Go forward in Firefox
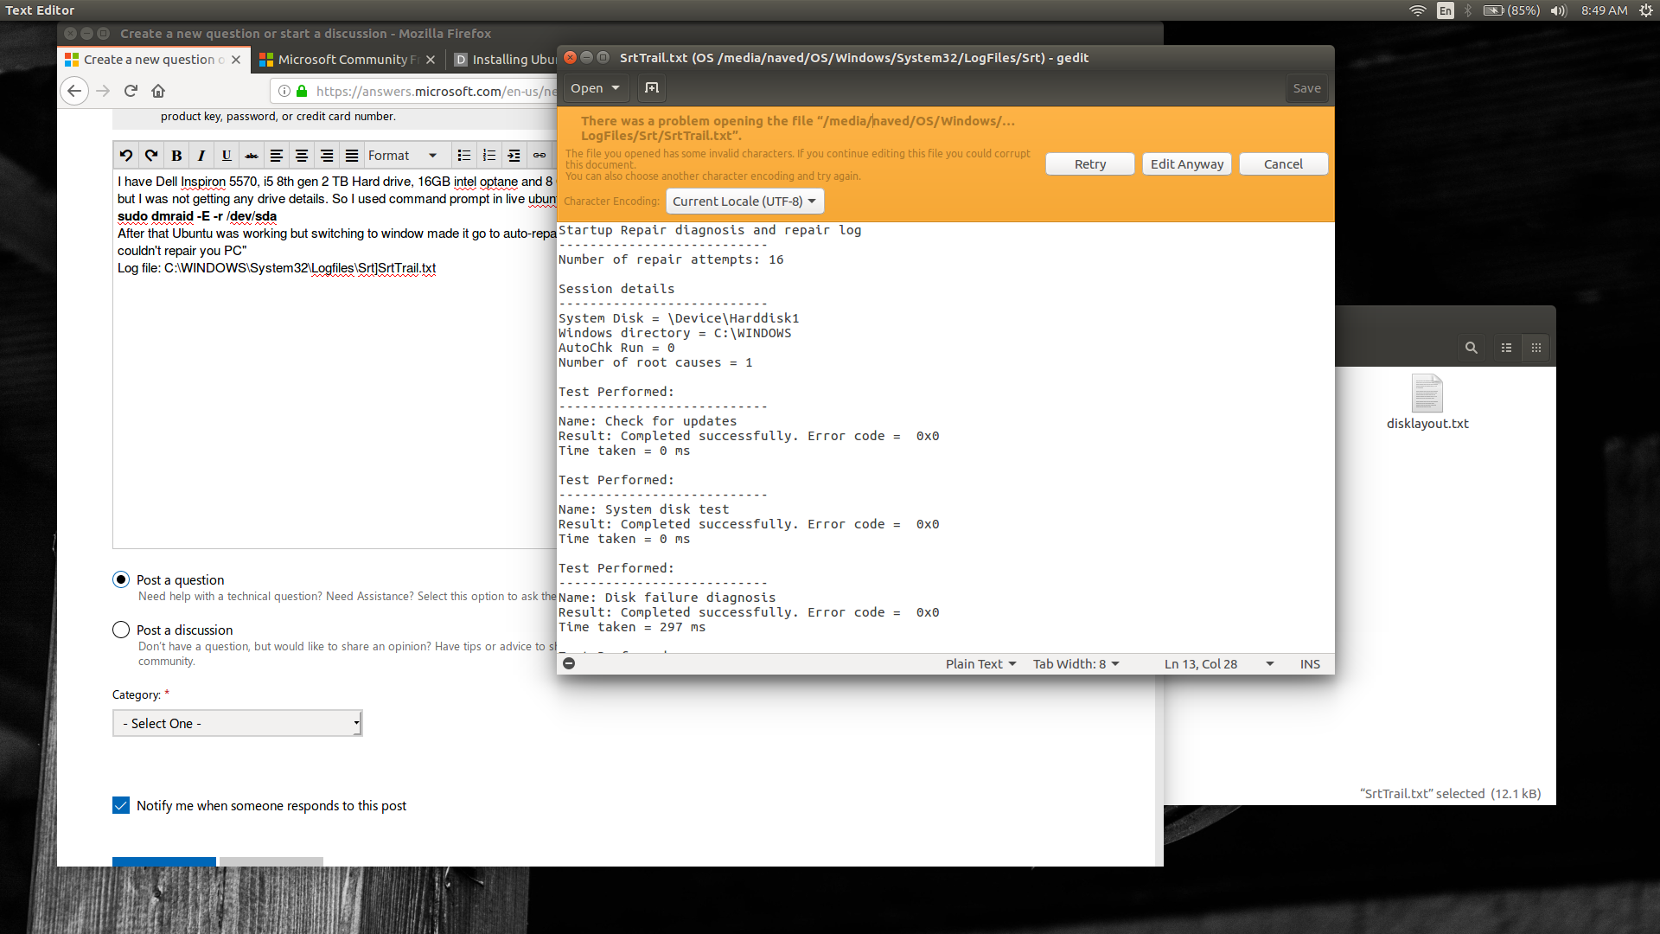The width and height of the screenshot is (1660, 934). pyautogui.click(x=103, y=91)
